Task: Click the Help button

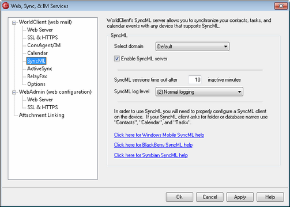Action: pos(270,197)
